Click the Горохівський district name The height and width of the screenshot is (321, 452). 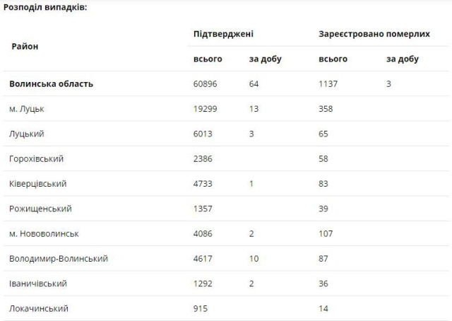(37, 159)
